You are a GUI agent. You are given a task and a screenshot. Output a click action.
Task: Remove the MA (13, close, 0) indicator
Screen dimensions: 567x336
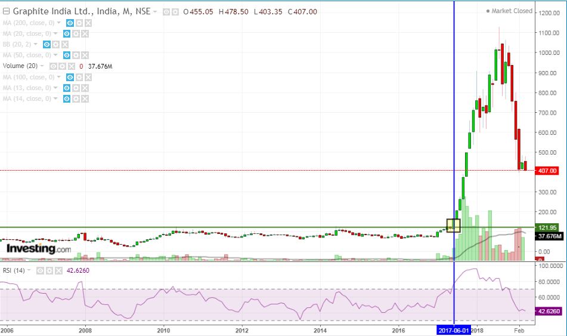point(85,88)
